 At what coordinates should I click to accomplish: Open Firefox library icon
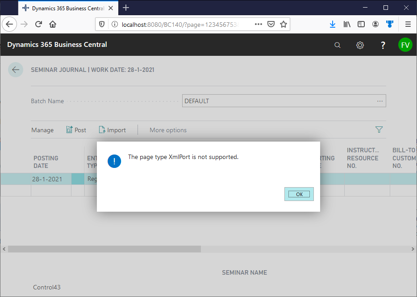click(347, 24)
